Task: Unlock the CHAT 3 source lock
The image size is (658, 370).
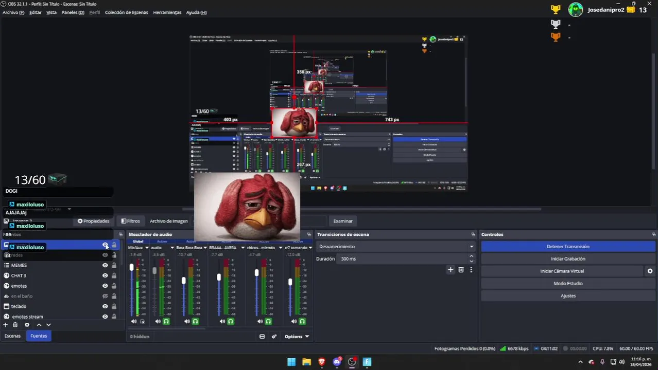Action: click(114, 275)
